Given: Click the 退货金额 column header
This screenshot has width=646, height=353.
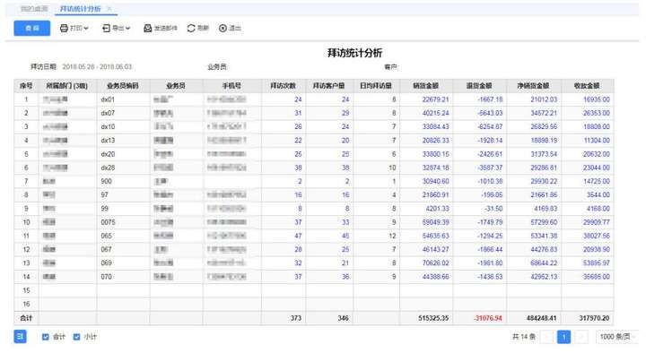Looking at the screenshot, I should point(479,86).
